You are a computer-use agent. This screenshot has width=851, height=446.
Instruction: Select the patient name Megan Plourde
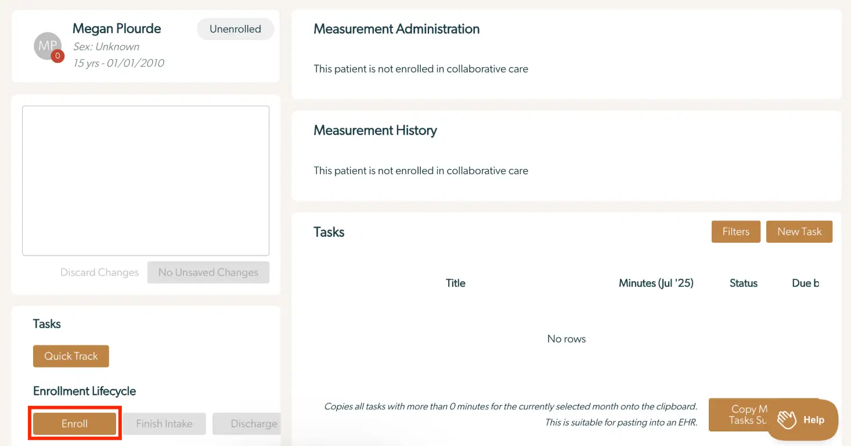pos(117,28)
